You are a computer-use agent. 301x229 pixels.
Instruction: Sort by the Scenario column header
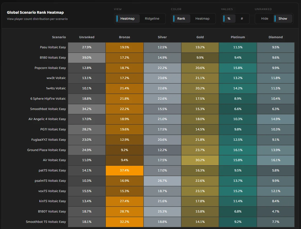coord(59,37)
